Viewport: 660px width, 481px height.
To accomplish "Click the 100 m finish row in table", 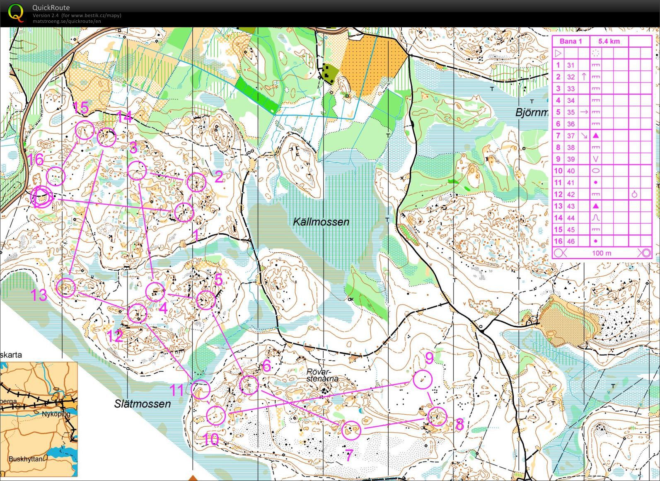I will (x=602, y=253).
